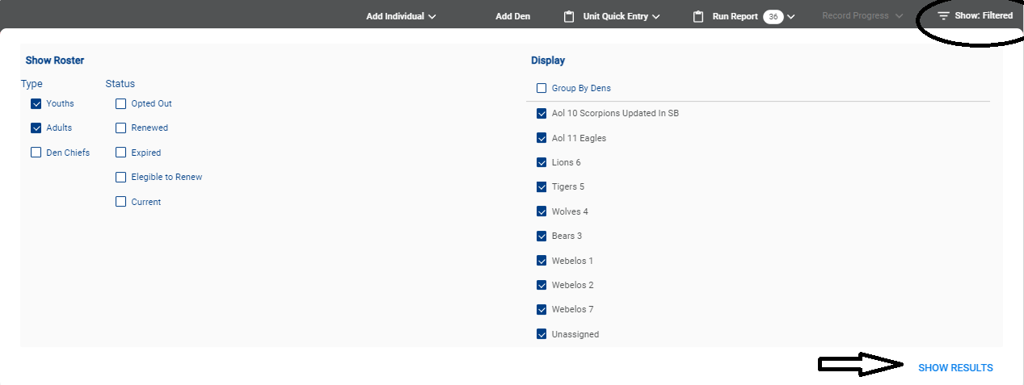Viewport: 1024px width, 385px height.
Task: Click the clipboard icon beside Unit Quick Entry
Action: tap(569, 16)
